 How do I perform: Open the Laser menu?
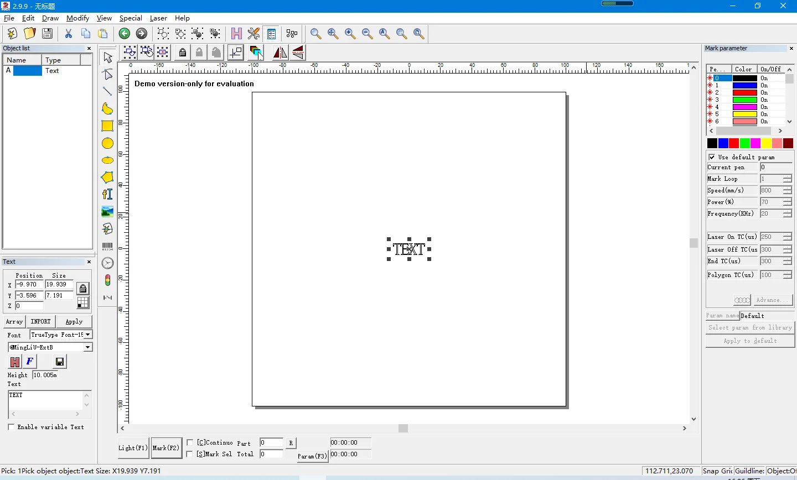[x=158, y=18]
